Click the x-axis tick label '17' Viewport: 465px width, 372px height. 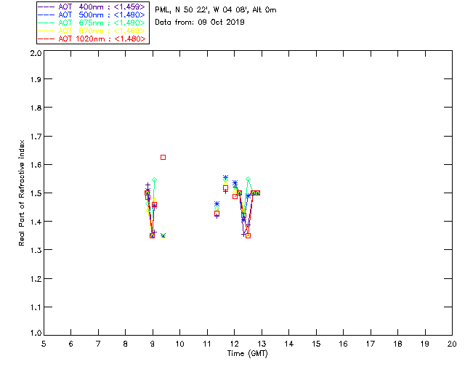pyautogui.click(x=371, y=344)
